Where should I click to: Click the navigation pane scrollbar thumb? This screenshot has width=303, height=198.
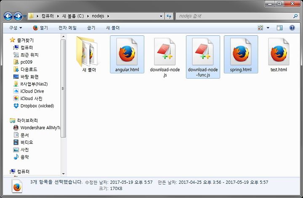(x=63, y=88)
